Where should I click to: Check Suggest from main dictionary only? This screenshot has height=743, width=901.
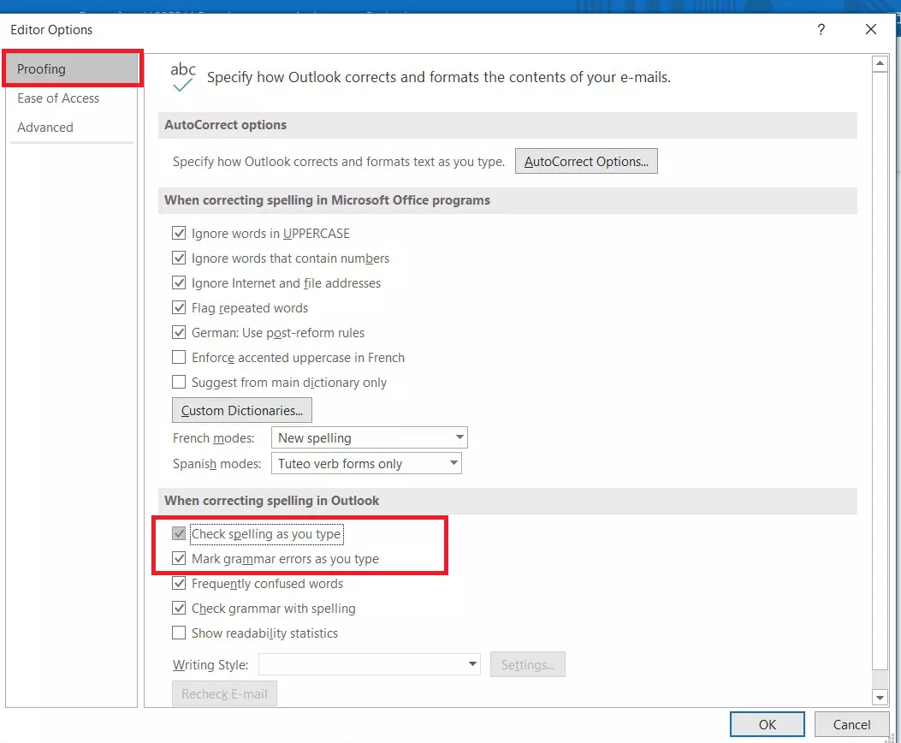179,382
